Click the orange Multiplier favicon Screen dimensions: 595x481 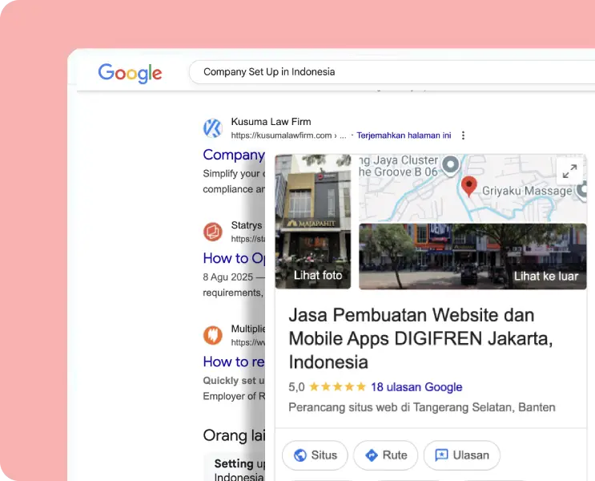[x=212, y=334]
